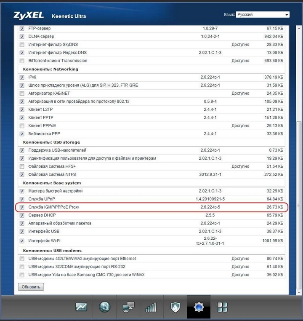Enable the HFS+ file system checkbox
The width and height of the screenshot is (303, 321).
coord(22,166)
